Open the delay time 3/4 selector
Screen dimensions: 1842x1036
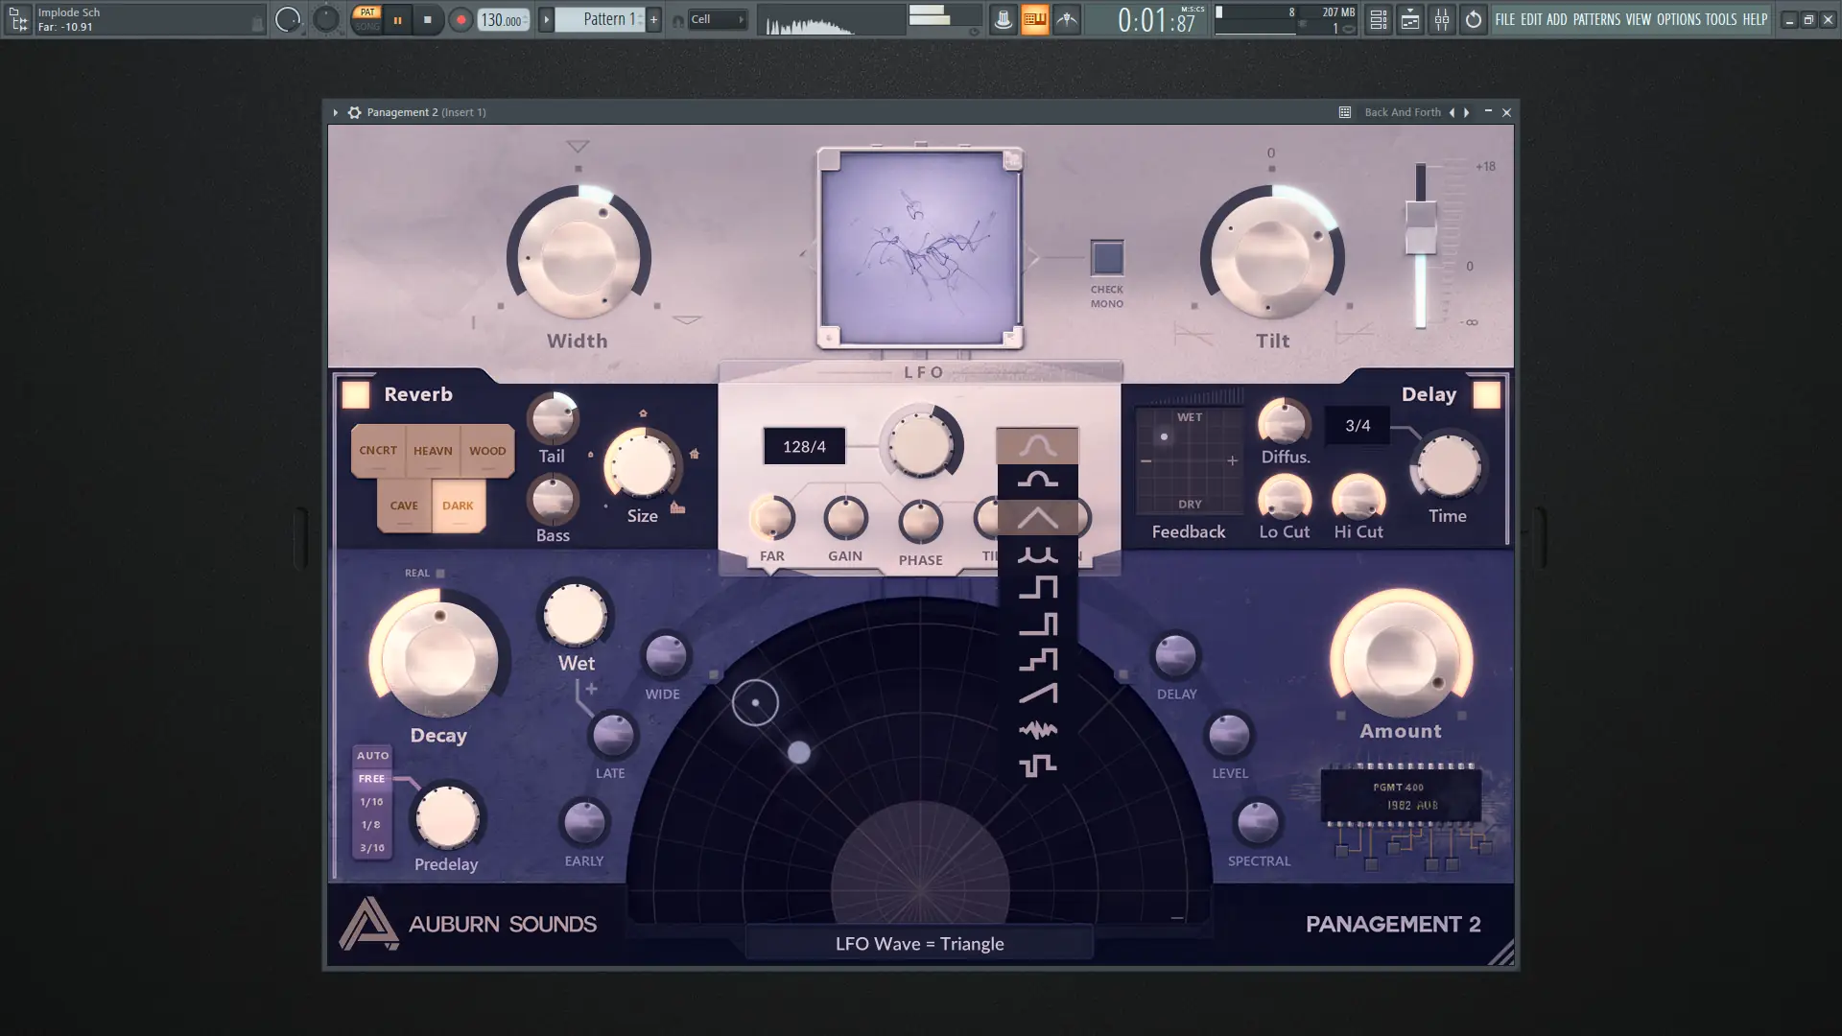[1357, 425]
